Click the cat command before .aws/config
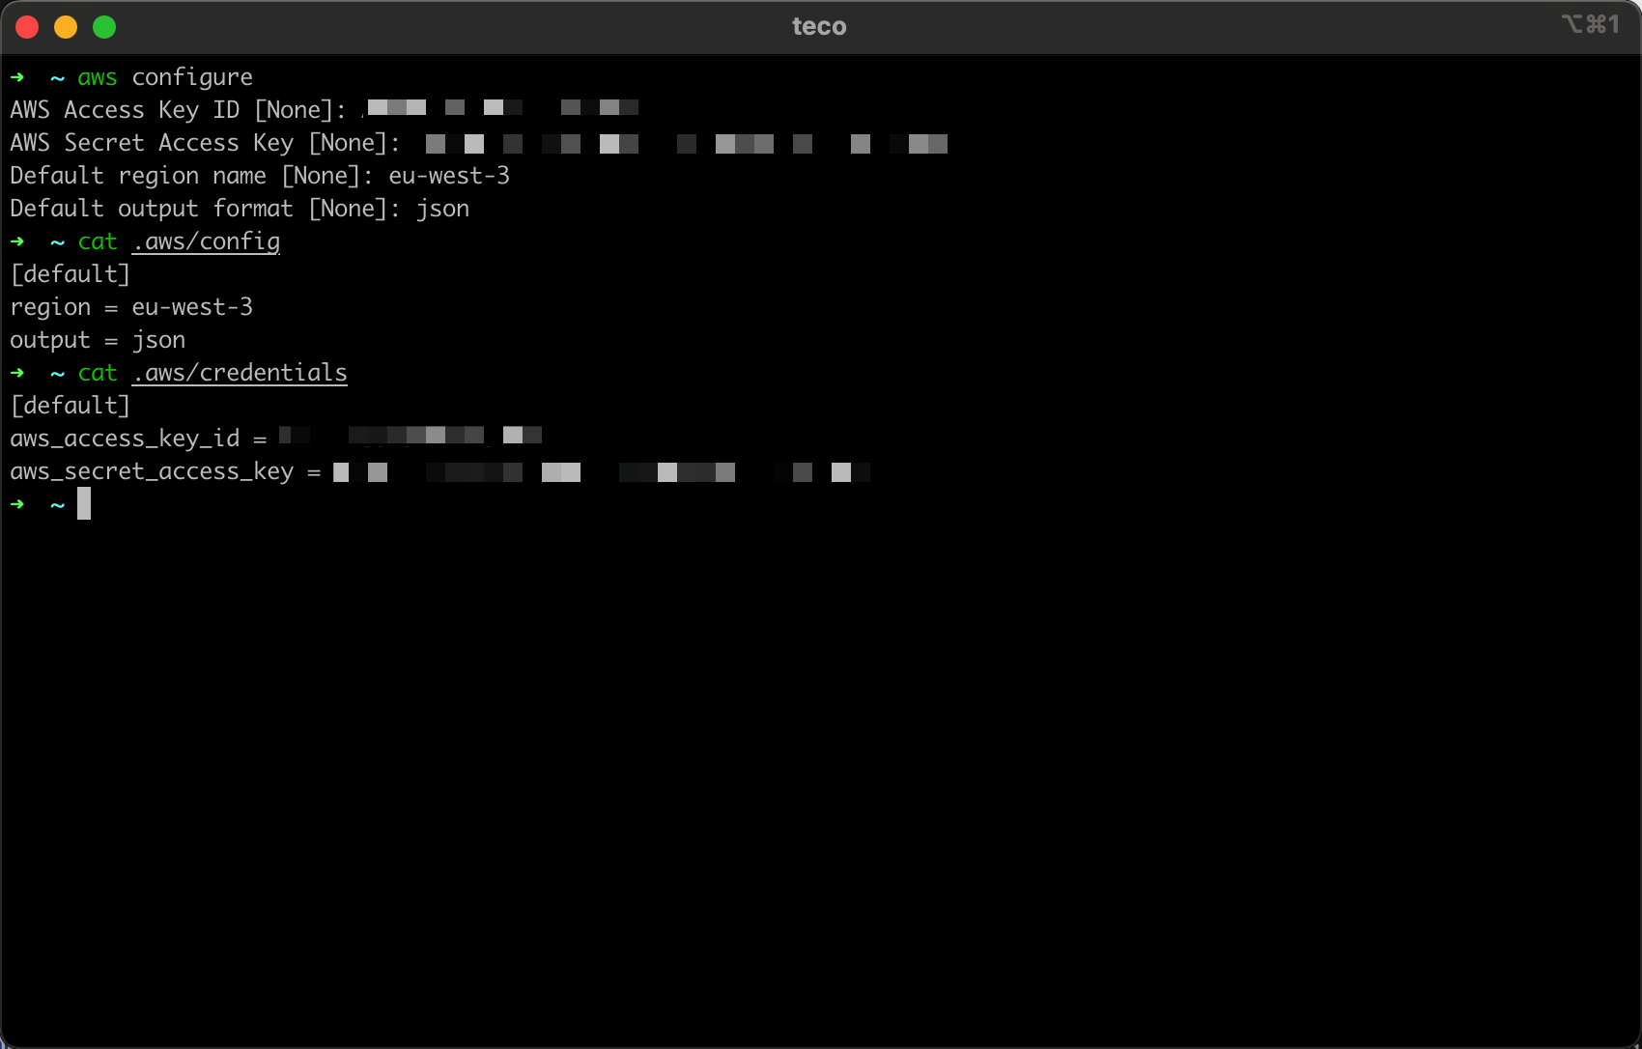The height and width of the screenshot is (1049, 1642). pos(97,241)
